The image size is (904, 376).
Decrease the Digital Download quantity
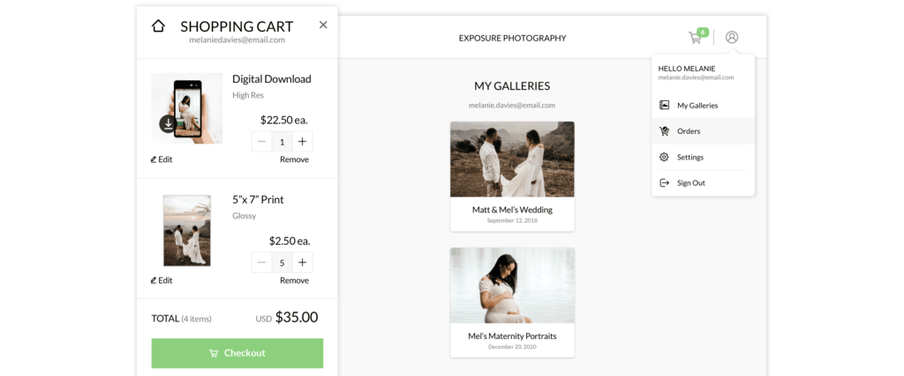coord(261,142)
